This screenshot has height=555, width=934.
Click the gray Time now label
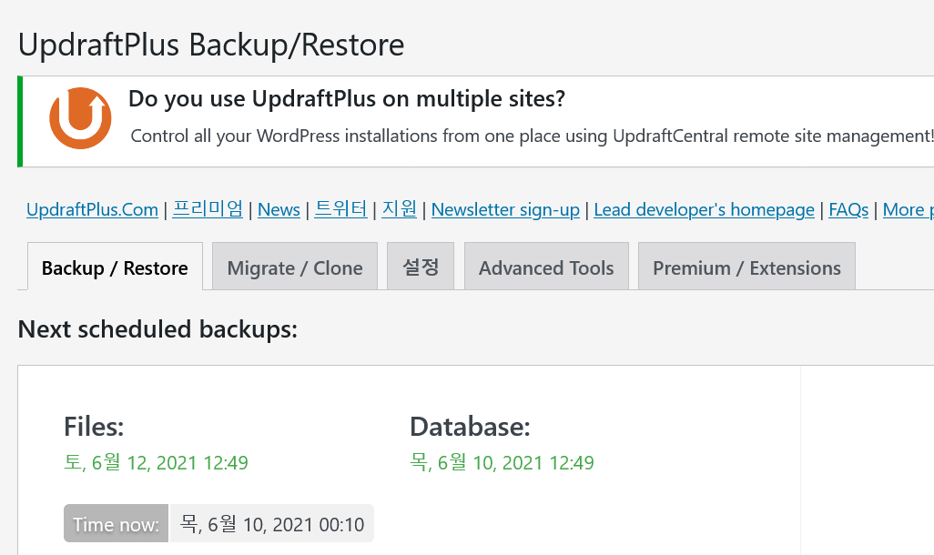tap(117, 523)
